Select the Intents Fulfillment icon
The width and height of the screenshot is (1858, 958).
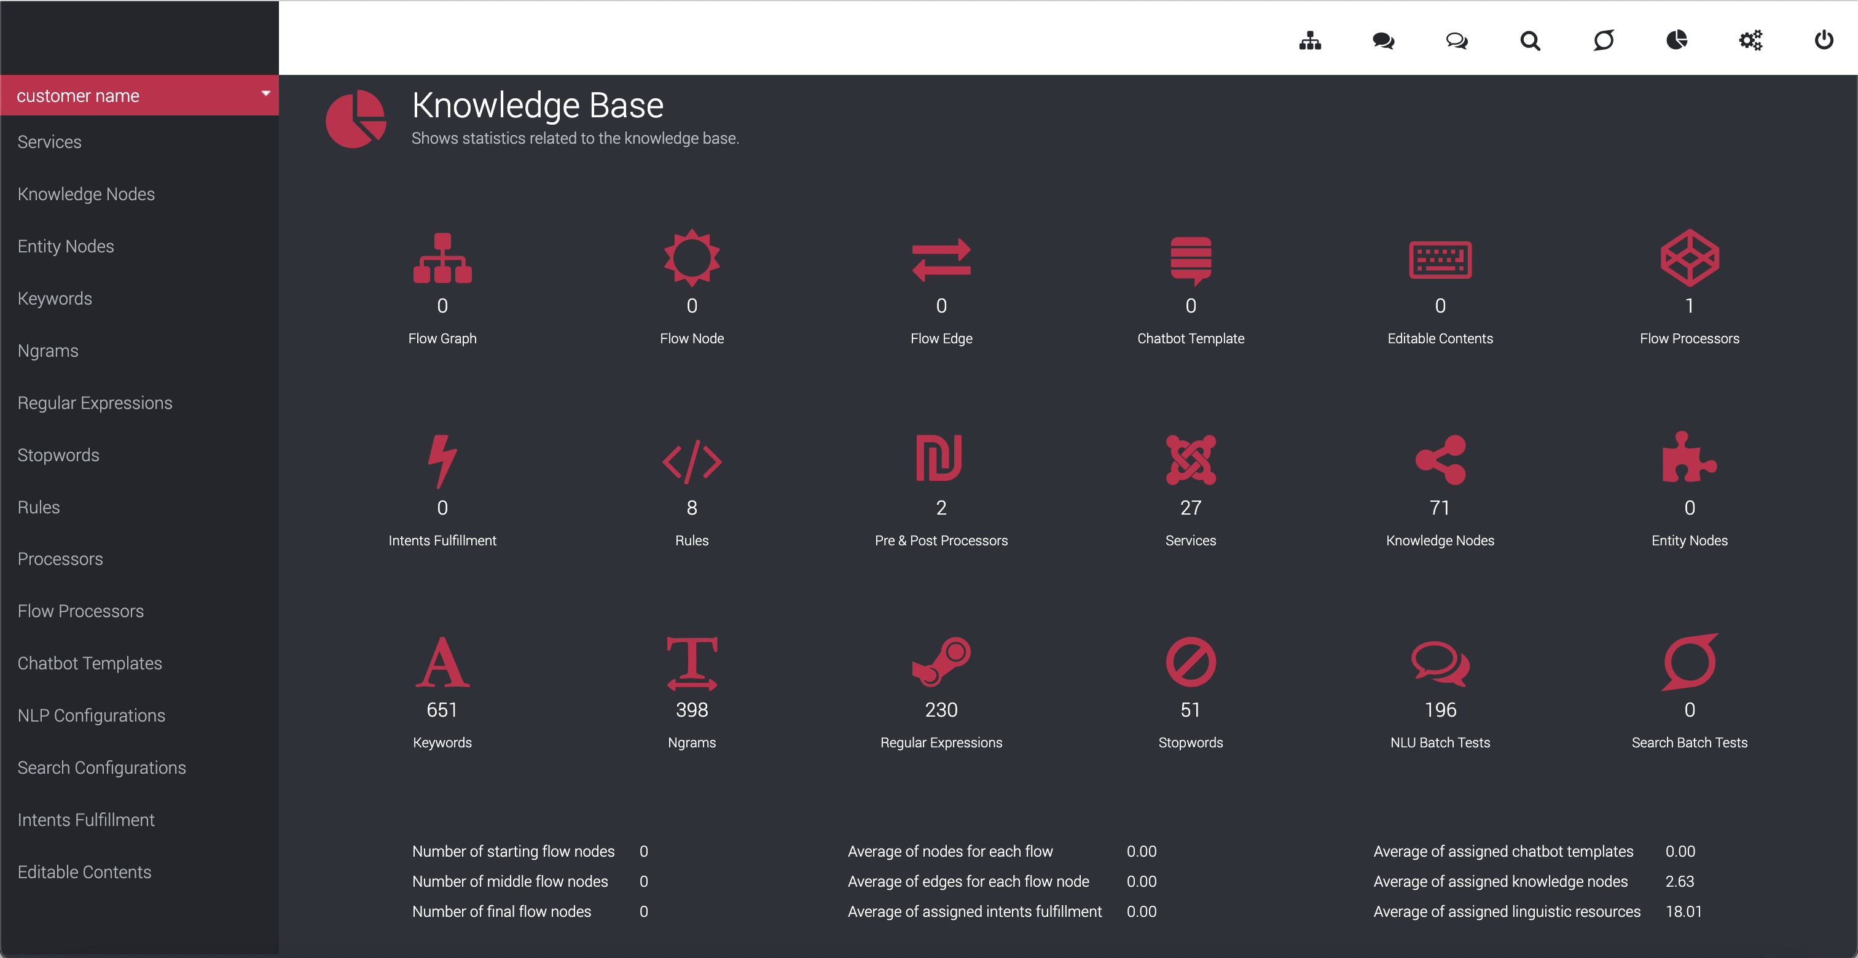click(x=441, y=459)
